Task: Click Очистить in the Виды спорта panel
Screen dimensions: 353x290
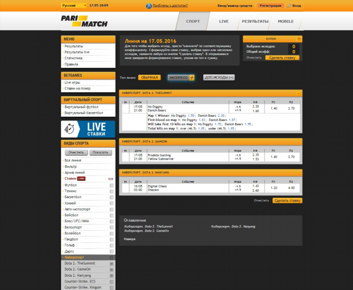Action: click(x=76, y=153)
